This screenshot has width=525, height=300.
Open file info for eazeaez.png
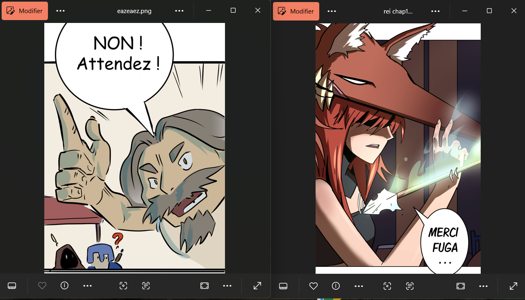(x=64, y=286)
